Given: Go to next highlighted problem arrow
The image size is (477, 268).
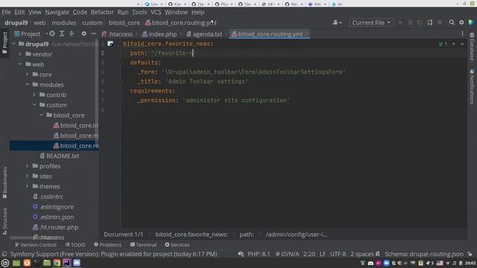Looking at the screenshot, I should 462,44.
